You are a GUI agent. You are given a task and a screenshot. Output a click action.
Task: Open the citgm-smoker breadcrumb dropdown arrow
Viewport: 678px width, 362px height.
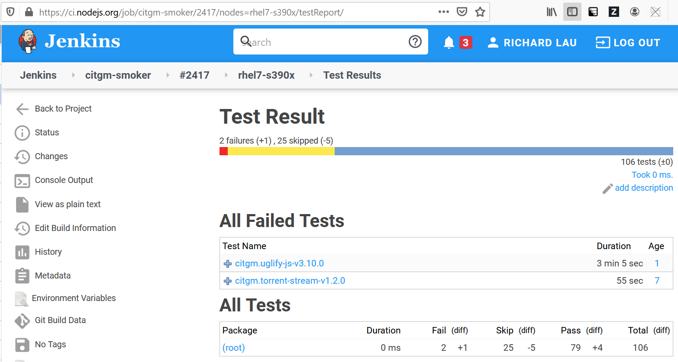(168, 75)
